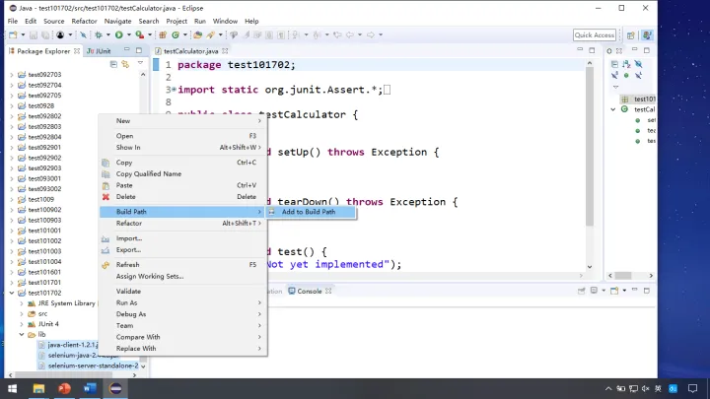This screenshot has height=399, width=710.
Task: Toggle Link with Editor in Package Explorer
Action: coord(125,64)
